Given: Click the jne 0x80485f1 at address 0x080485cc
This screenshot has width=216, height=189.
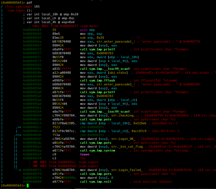Looking at the screenshot, I should pos(92,127).
